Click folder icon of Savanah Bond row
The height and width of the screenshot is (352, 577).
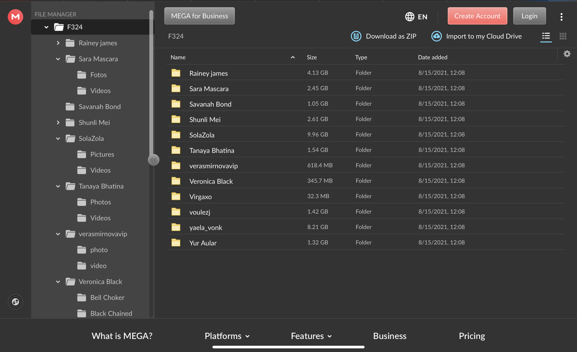pyautogui.click(x=176, y=104)
